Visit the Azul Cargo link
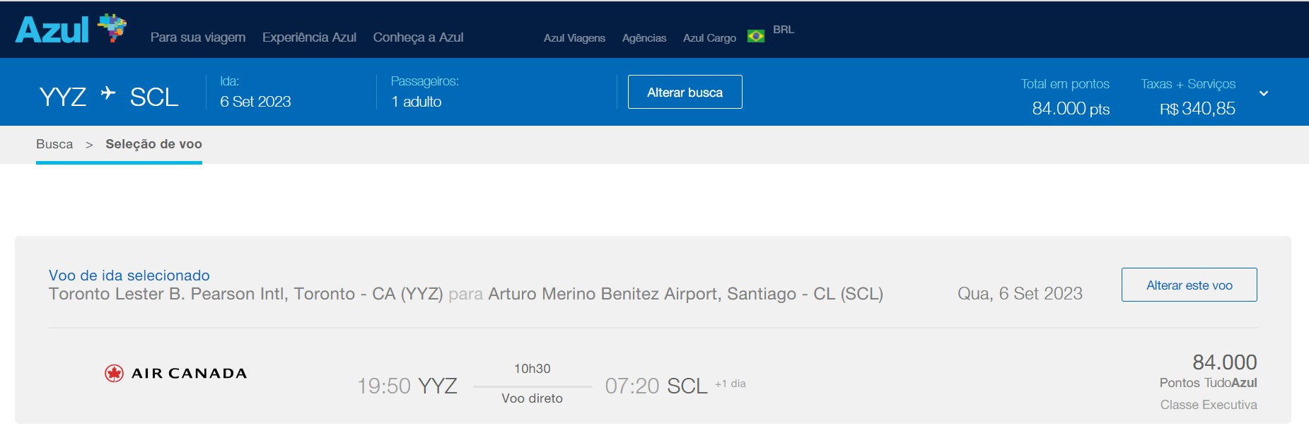Viewport: 1309px width, 433px height. (x=709, y=38)
